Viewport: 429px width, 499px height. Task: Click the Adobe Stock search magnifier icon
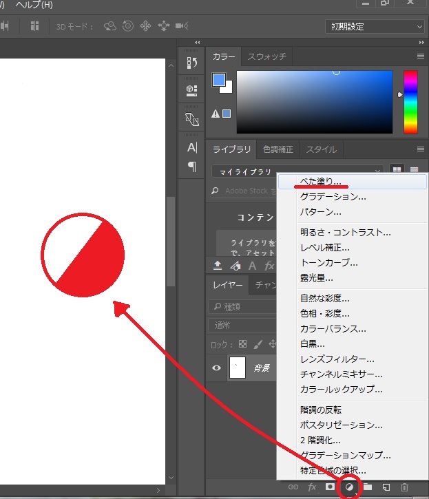[215, 191]
